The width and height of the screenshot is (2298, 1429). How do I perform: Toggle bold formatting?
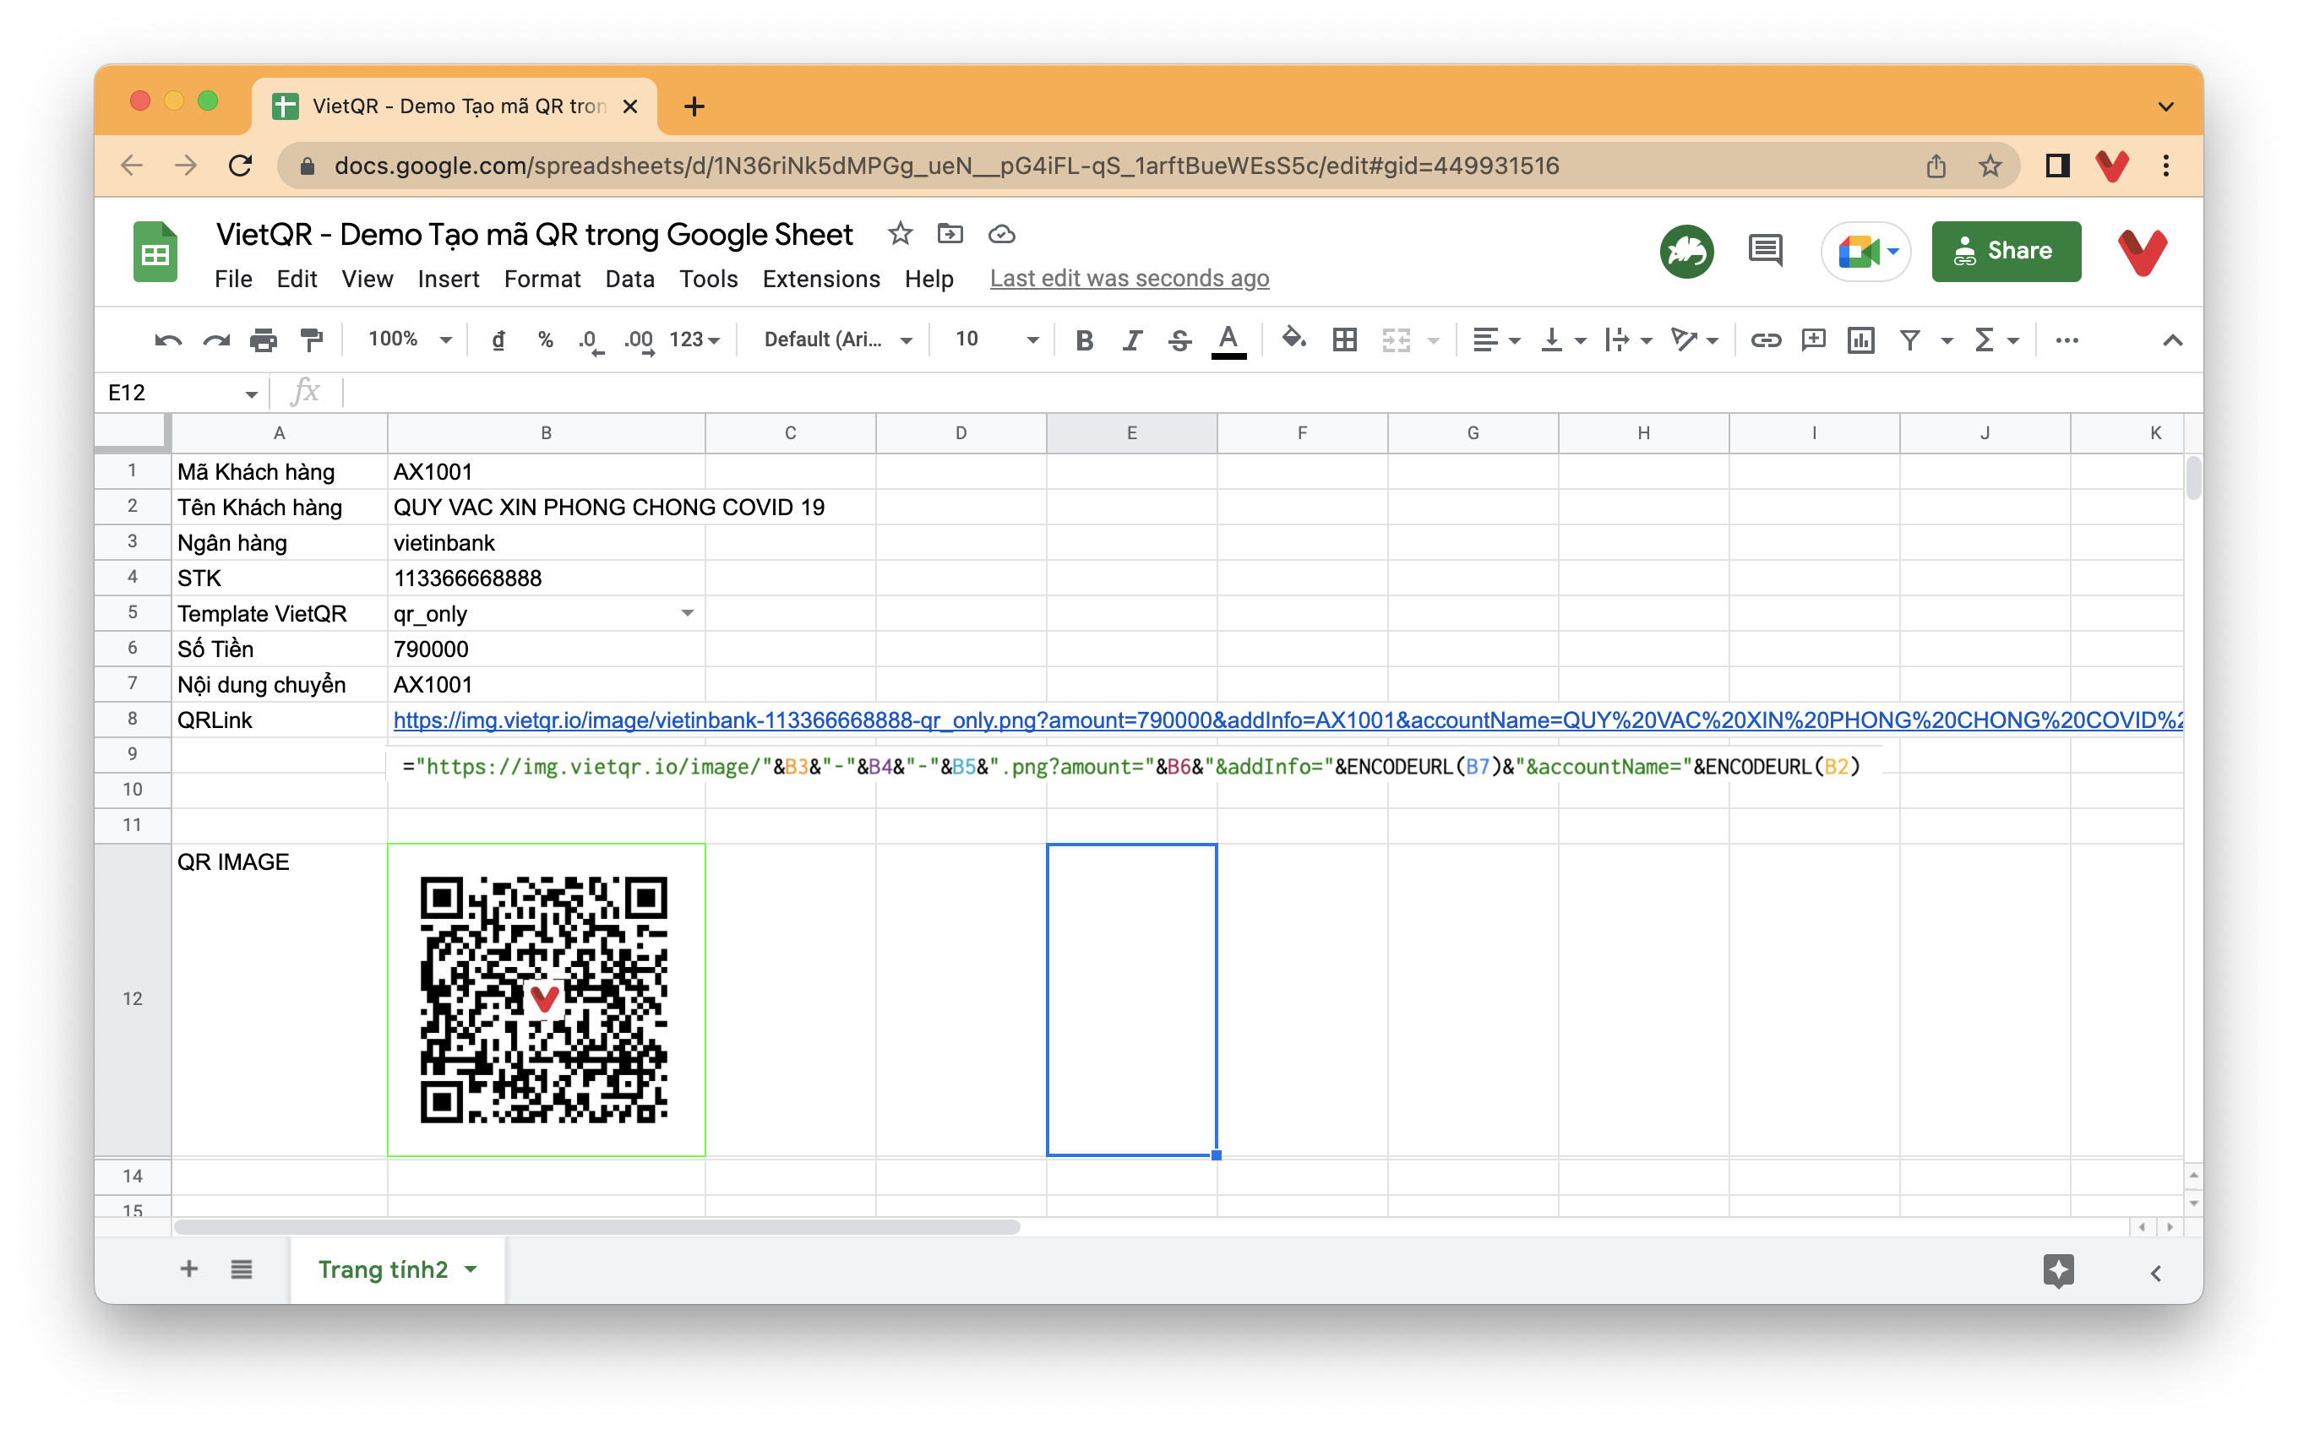(x=1084, y=340)
